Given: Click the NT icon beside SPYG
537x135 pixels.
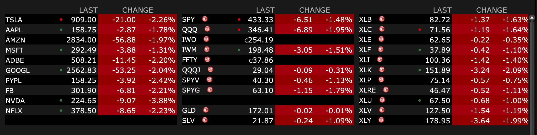Looking at the screenshot, I should pos(210,90).
